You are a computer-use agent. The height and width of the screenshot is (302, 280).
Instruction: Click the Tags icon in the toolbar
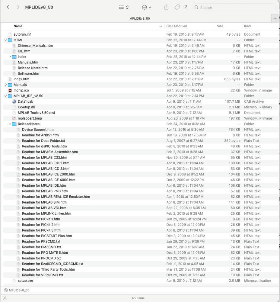pyautogui.click(x=177, y=7)
